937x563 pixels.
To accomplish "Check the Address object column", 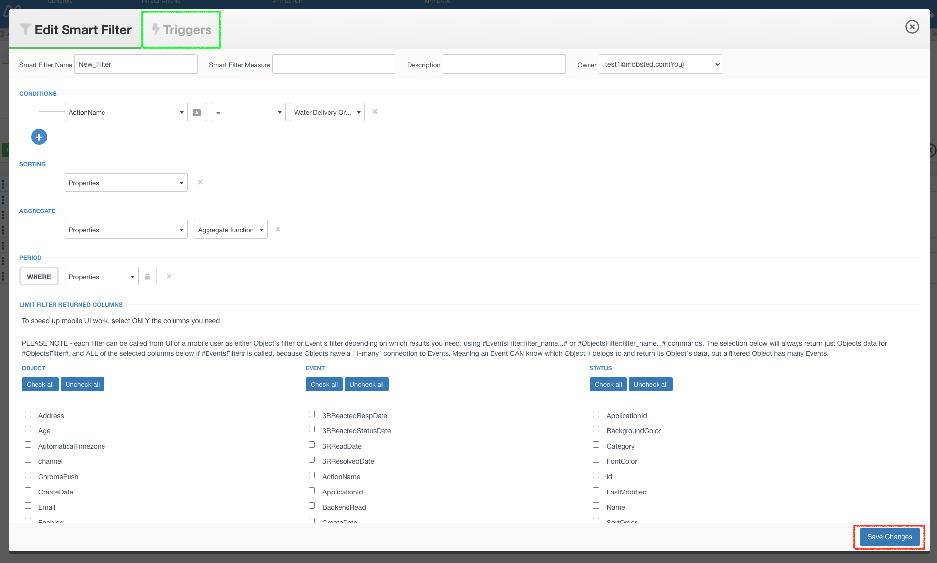I will click(28, 414).
